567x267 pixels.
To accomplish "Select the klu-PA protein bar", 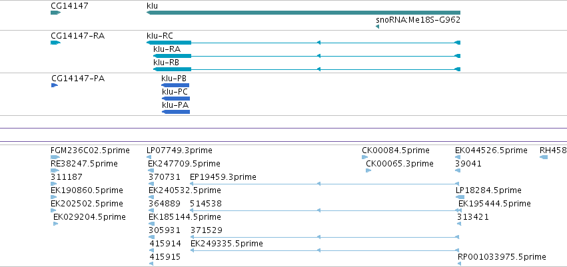I will point(176,112).
